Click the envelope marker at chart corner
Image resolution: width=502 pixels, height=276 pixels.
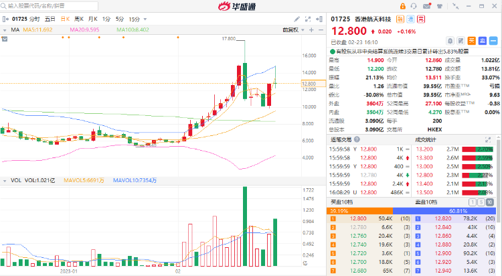tap(5, 39)
